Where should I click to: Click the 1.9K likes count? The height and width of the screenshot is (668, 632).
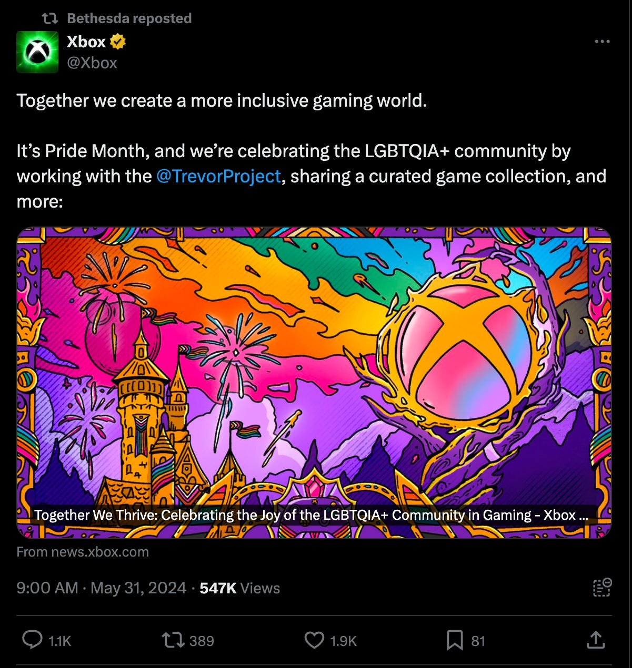343,641
